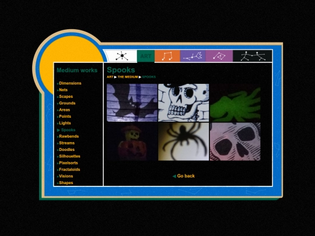The height and width of the screenshot is (236, 315).
Task: Click the SPOOKS breadcrumb label
Action: pyautogui.click(x=149, y=77)
